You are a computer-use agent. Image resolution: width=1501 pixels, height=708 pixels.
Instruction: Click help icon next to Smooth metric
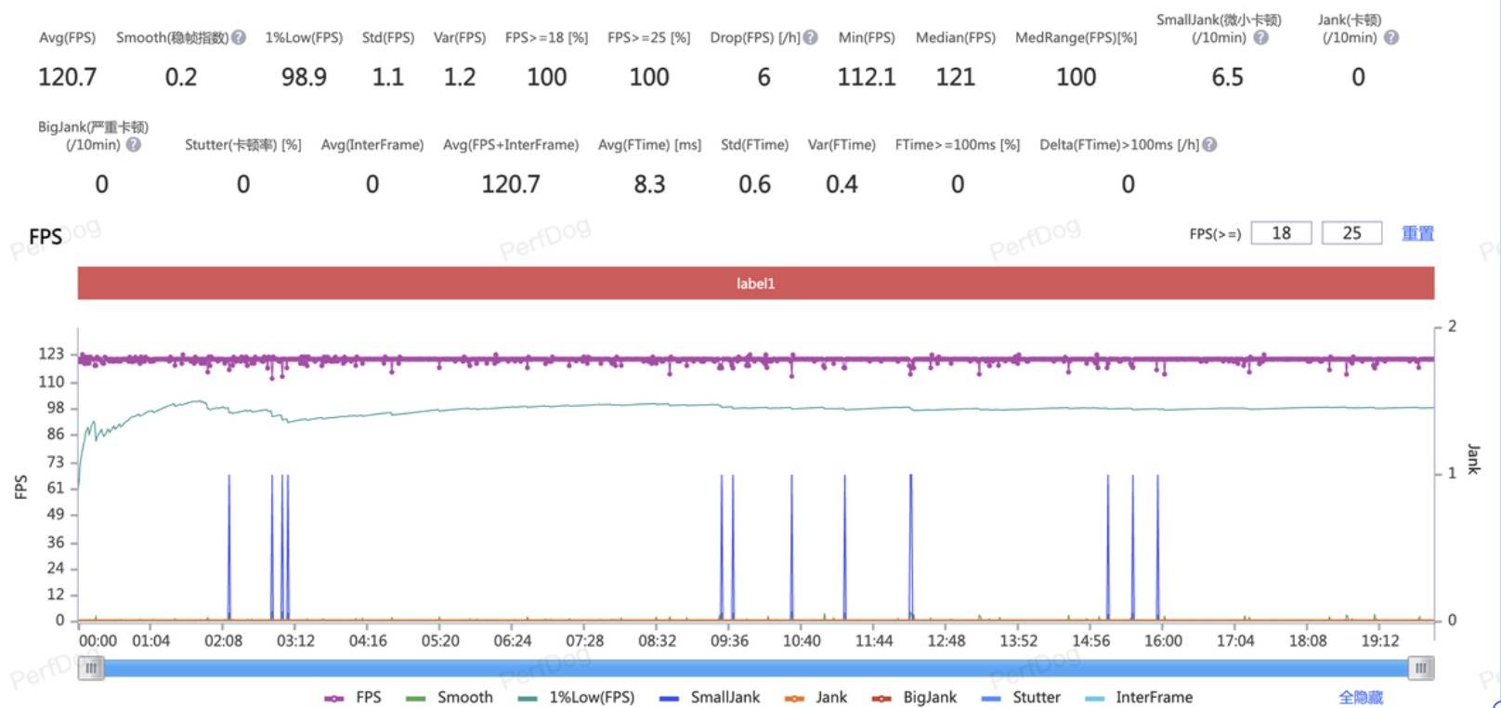(x=239, y=38)
